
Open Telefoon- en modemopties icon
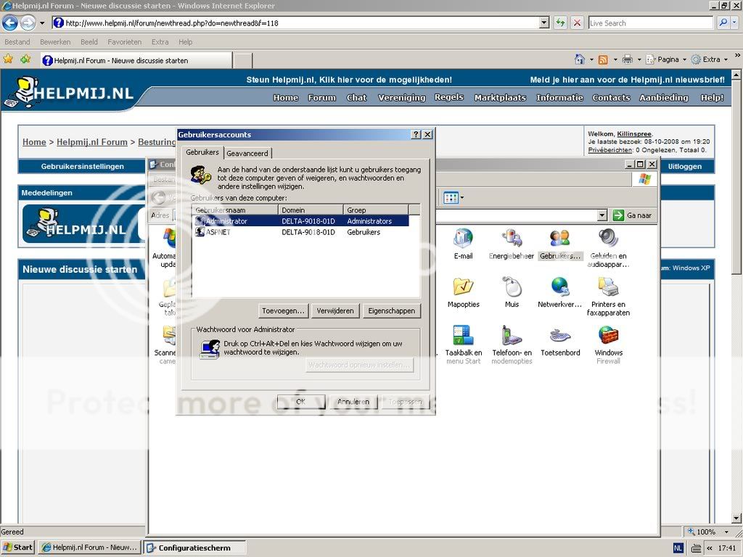(512, 344)
